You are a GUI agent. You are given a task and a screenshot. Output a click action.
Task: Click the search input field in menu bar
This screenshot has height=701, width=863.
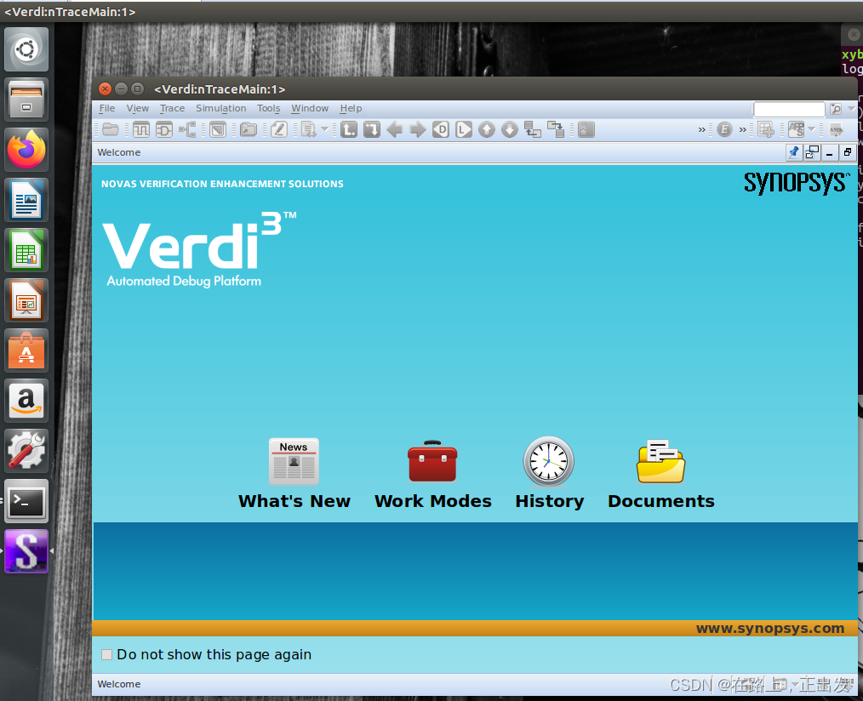tap(789, 109)
